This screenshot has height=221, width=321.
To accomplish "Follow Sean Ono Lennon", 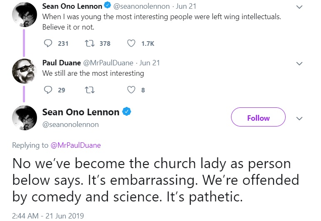I will pos(258,118).
